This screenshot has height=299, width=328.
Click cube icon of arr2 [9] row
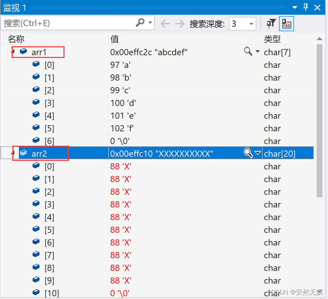(x=36, y=279)
